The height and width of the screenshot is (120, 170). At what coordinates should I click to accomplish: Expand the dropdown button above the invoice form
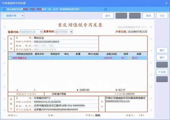pyautogui.click(x=13, y=16)
